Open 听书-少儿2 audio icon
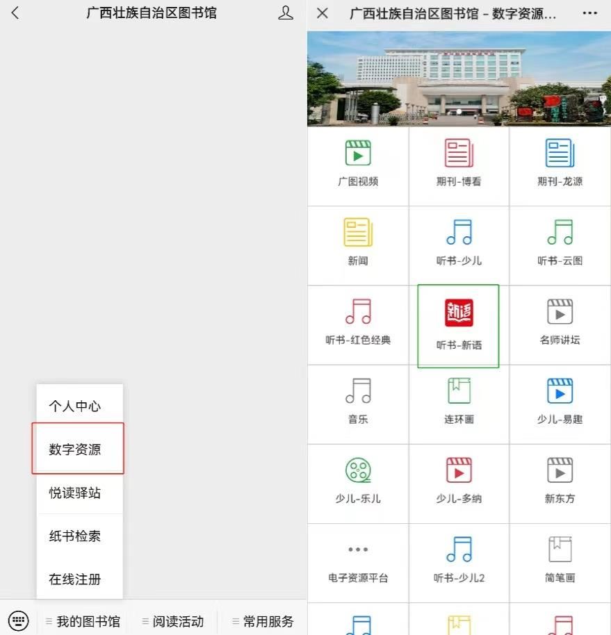This screenshot has height=635, width=611. coord(459,550)
